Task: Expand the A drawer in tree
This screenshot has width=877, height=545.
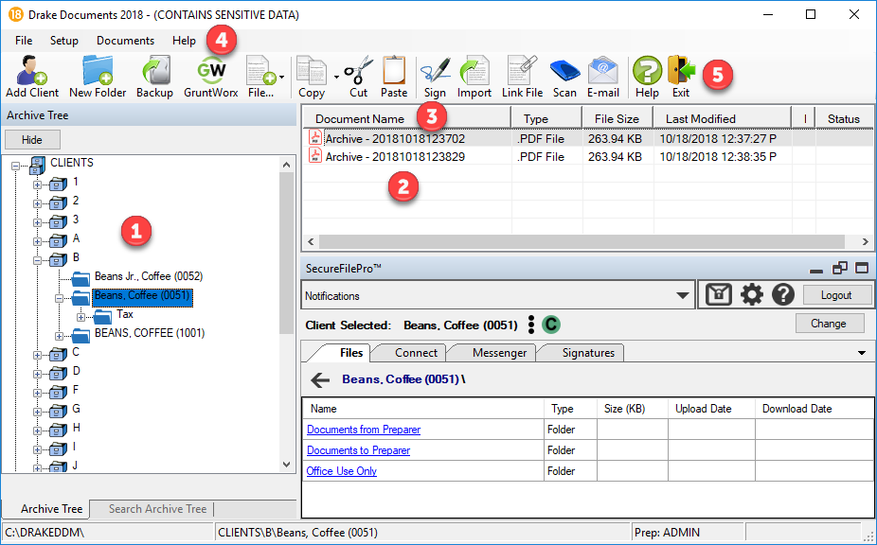Action: (x=37, y=241)
